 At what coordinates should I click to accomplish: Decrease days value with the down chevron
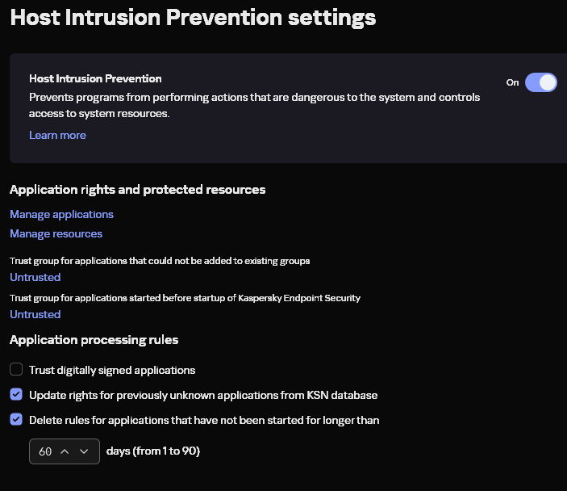coord(84,451)
